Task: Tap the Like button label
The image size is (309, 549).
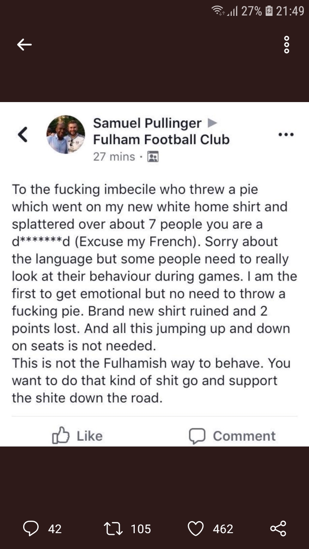Action: click(90, 436)
